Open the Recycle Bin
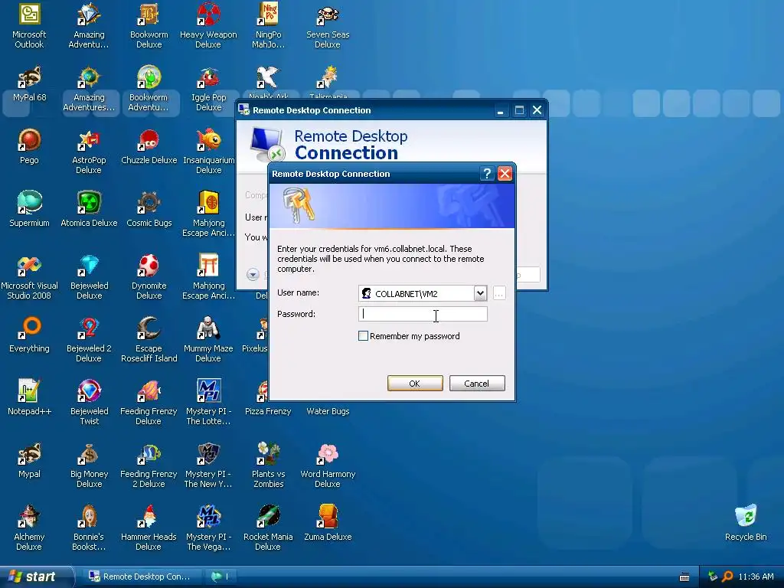Viewport: 784px width, 588px height. (x=746, y=524)
